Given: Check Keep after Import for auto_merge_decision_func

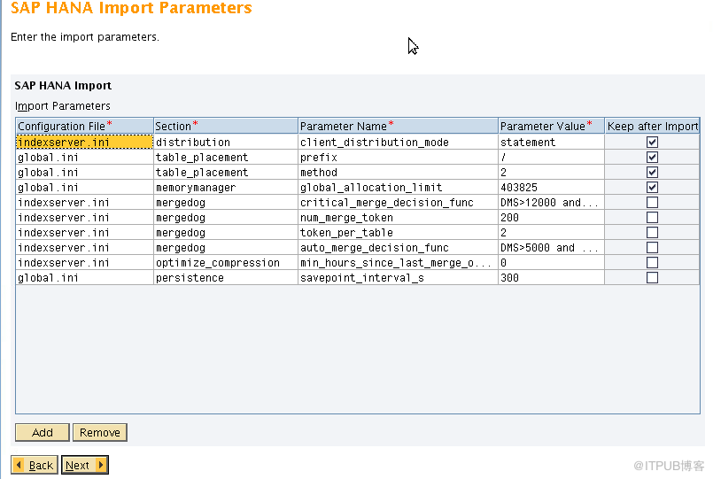Looking at the screenshot, I should pyautogui.click(x=652, y=247).
